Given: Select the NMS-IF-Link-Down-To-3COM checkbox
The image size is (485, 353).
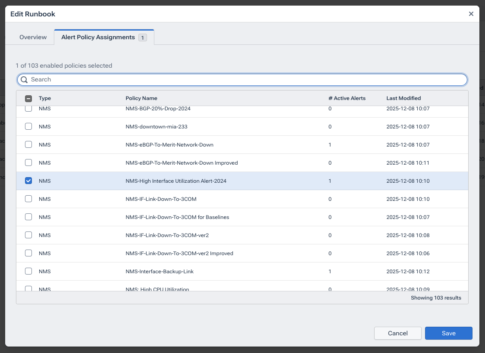Looking at the screenshot, I should pos(28,199).
